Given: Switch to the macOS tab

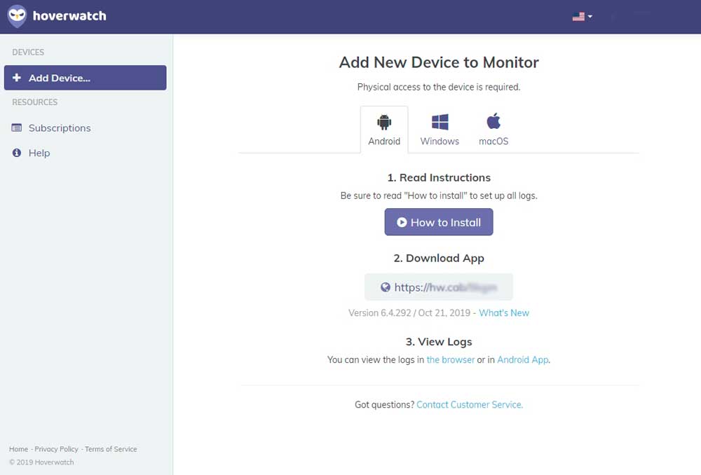Looking at the screenshot, I should (x=494, y=130).
